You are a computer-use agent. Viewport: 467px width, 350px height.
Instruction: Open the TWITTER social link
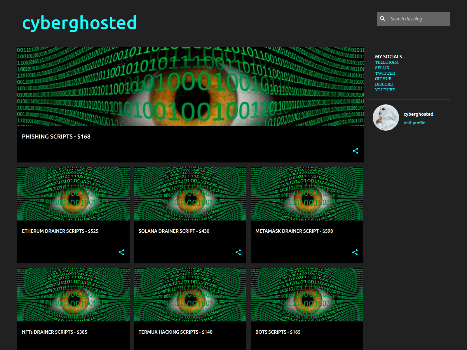tap(385, 73)
